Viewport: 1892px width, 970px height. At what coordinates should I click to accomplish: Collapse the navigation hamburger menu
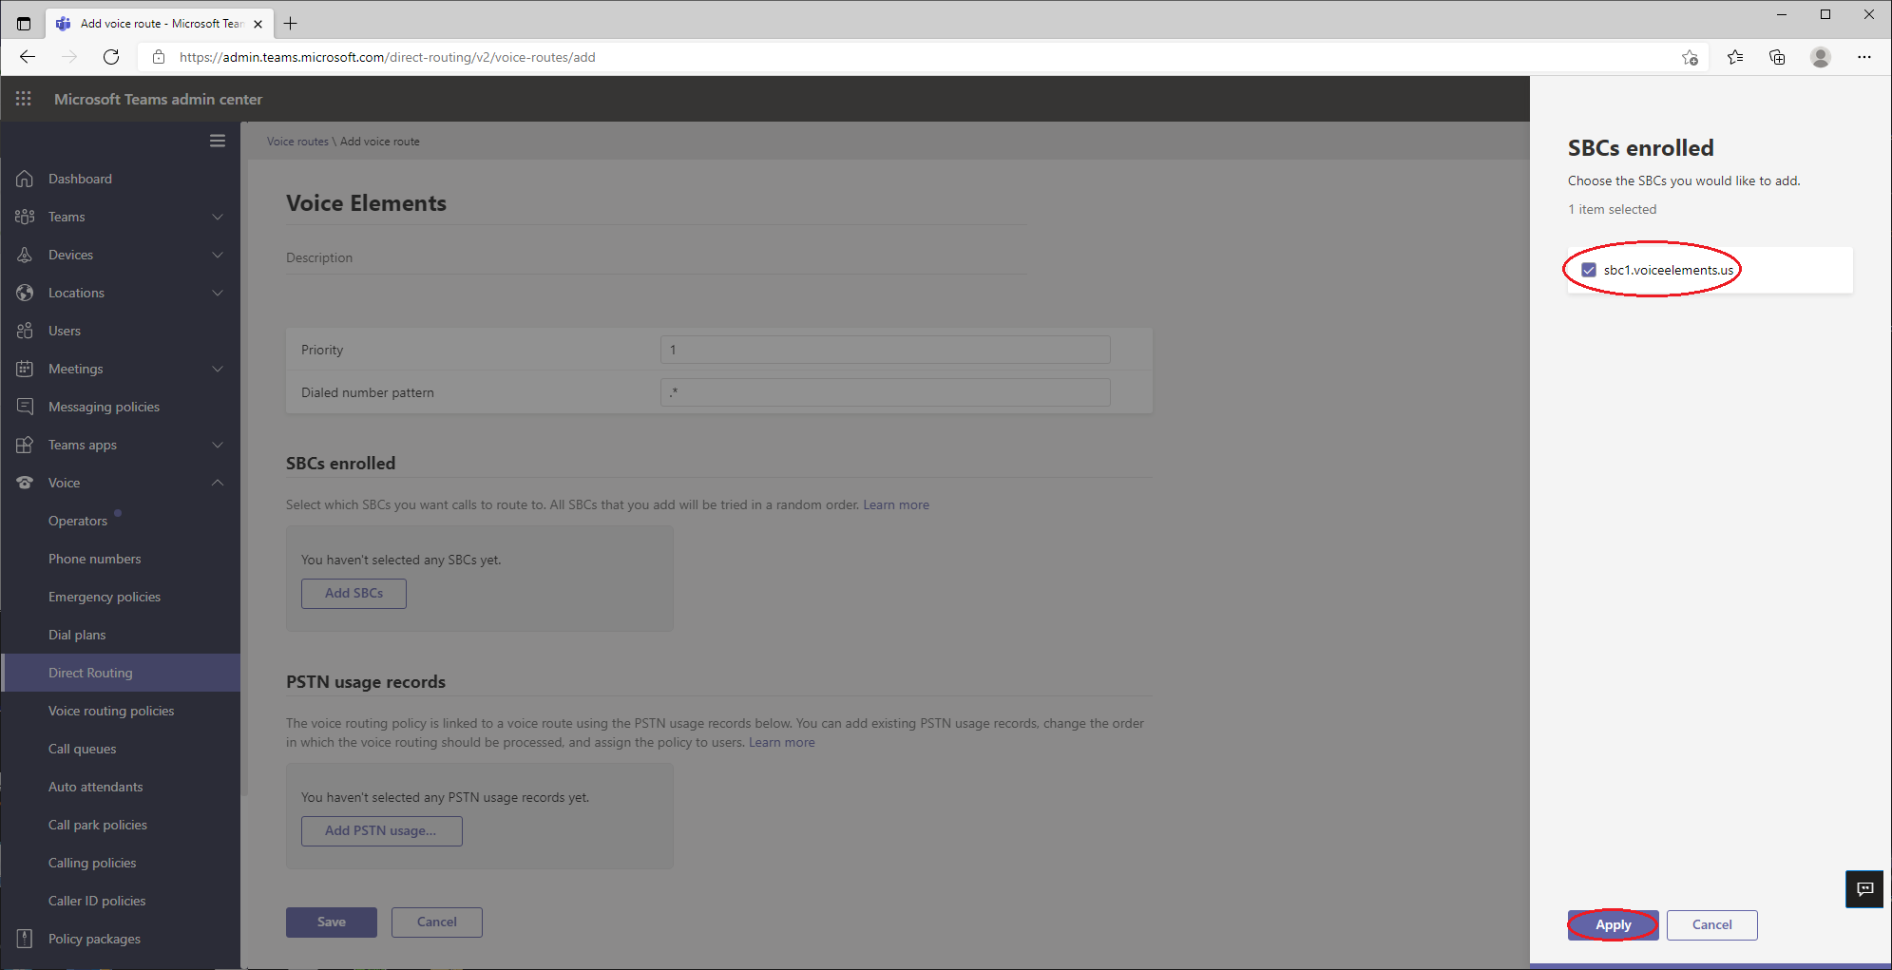(x=218, y=141)
